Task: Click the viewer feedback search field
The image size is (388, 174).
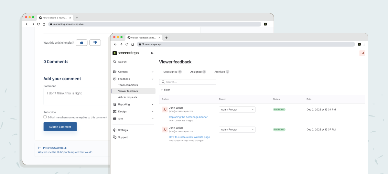Action: [x=188, y=82]
